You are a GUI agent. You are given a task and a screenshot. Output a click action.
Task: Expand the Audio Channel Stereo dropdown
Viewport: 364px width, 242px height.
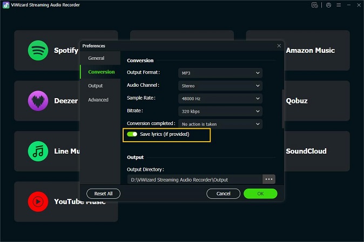click(220, 86)
